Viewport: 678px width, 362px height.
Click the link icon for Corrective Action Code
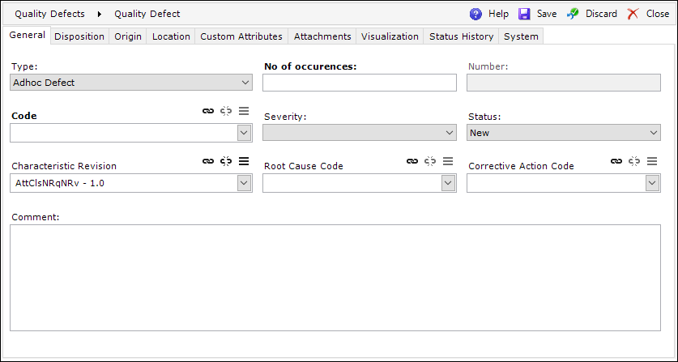(x=616, y=161)
